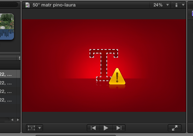
Task: Play the viewer in full screen
Action: pyautogui.click(x=175, y=128)
